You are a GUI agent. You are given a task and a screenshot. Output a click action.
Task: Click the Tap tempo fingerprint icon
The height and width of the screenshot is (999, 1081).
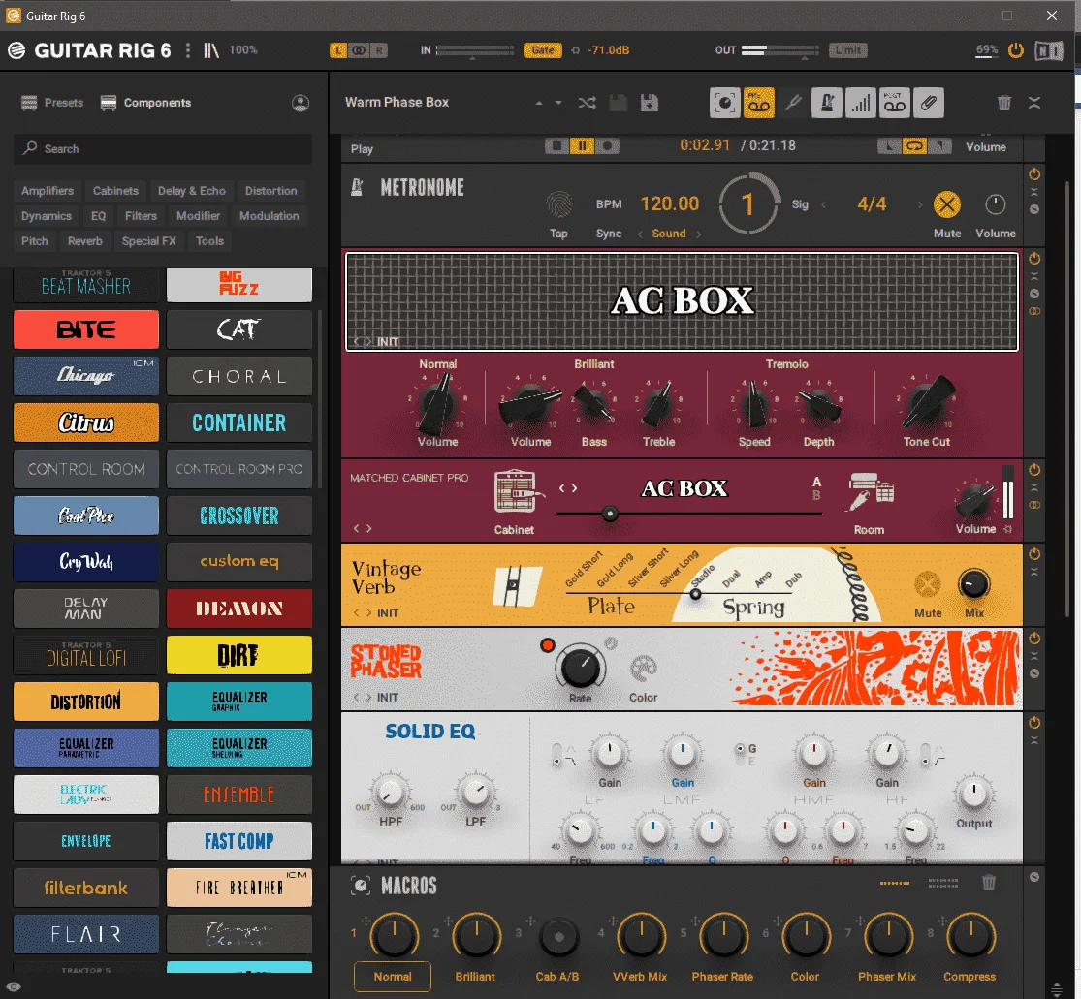[x=559, y=204]
